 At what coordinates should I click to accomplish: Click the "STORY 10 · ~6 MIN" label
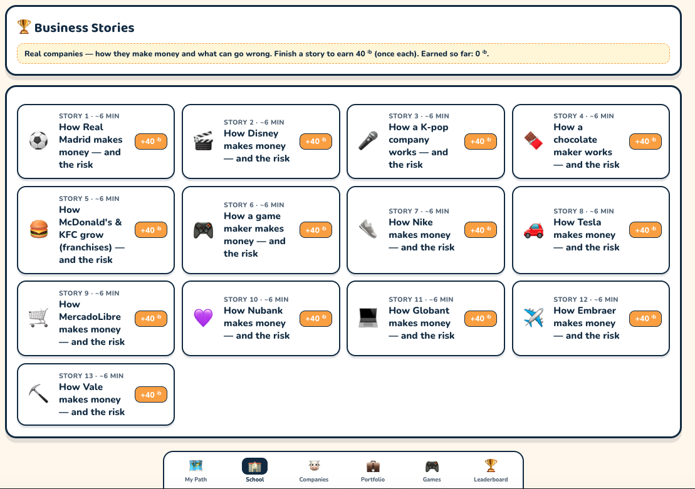(256, 299)
